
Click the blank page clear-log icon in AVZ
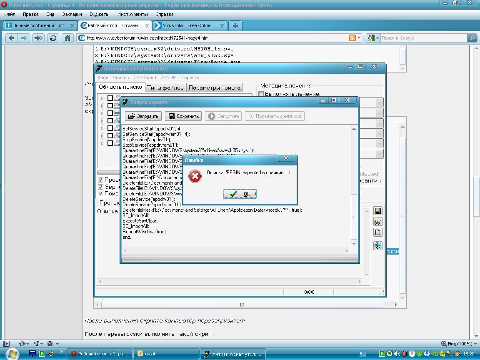pos(378,232)
